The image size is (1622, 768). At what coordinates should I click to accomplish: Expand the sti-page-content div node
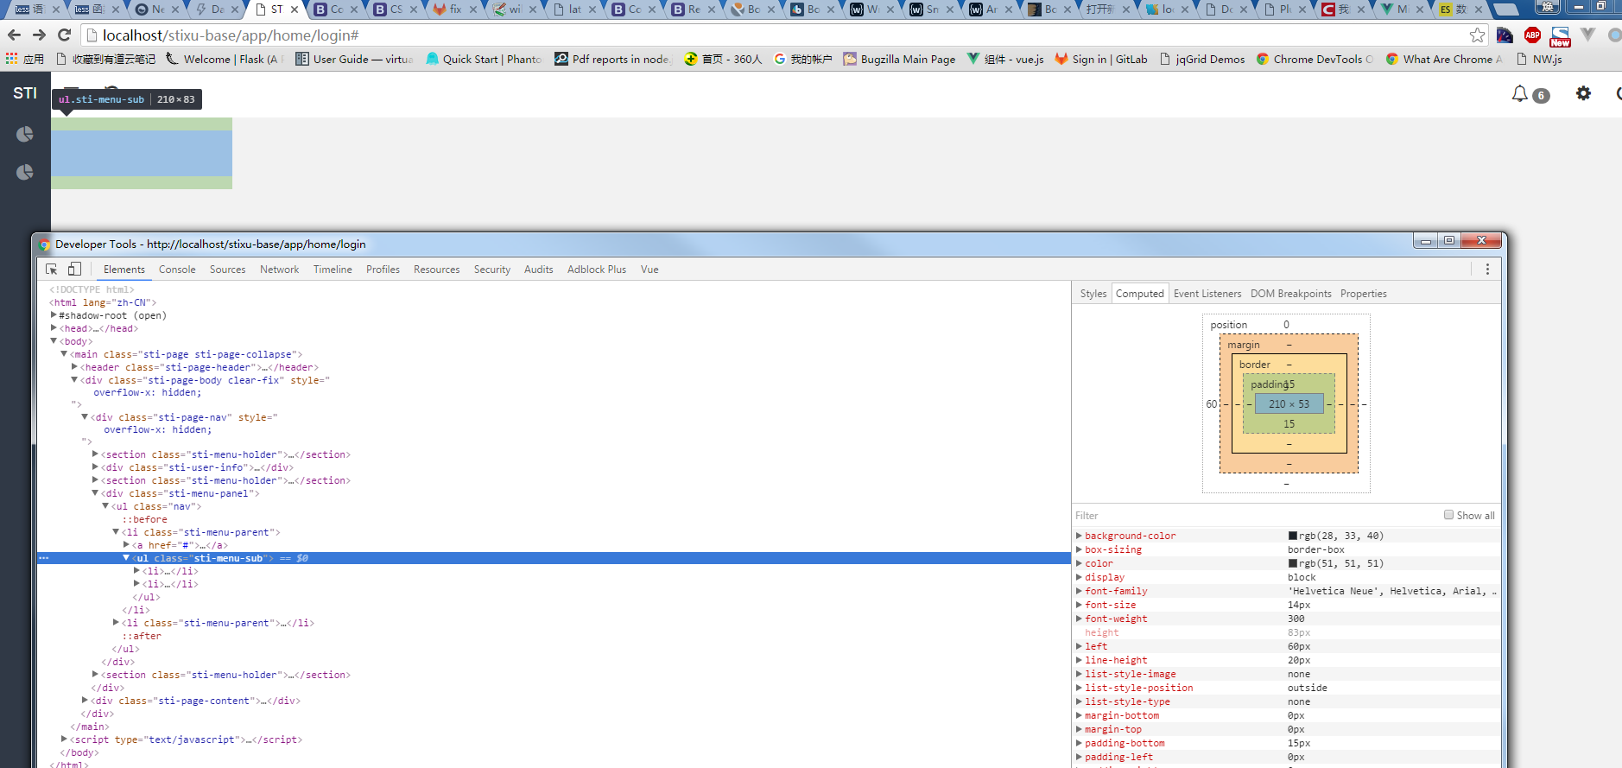tap(85, 701)
